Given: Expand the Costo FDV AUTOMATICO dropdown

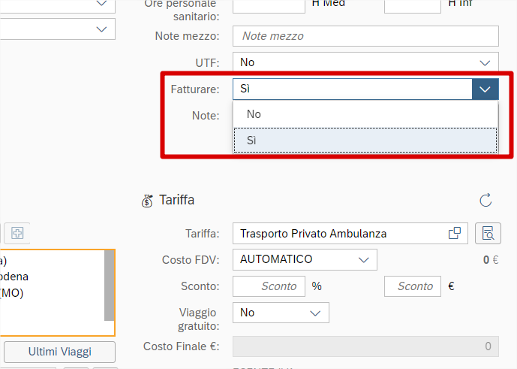Looking at the screenshot, I should click(364, 259).
